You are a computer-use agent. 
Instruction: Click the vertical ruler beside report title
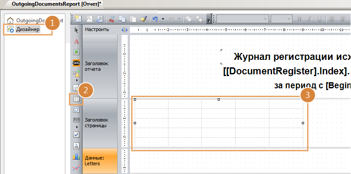click(125, 66)
